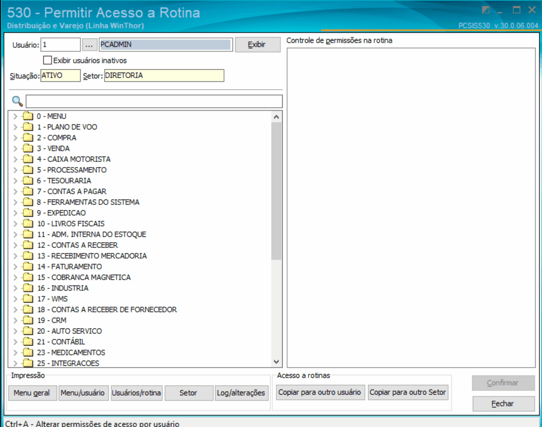Click the Setor print button
The width and height of the screenshot is (542, 427).
coord(188,393)
